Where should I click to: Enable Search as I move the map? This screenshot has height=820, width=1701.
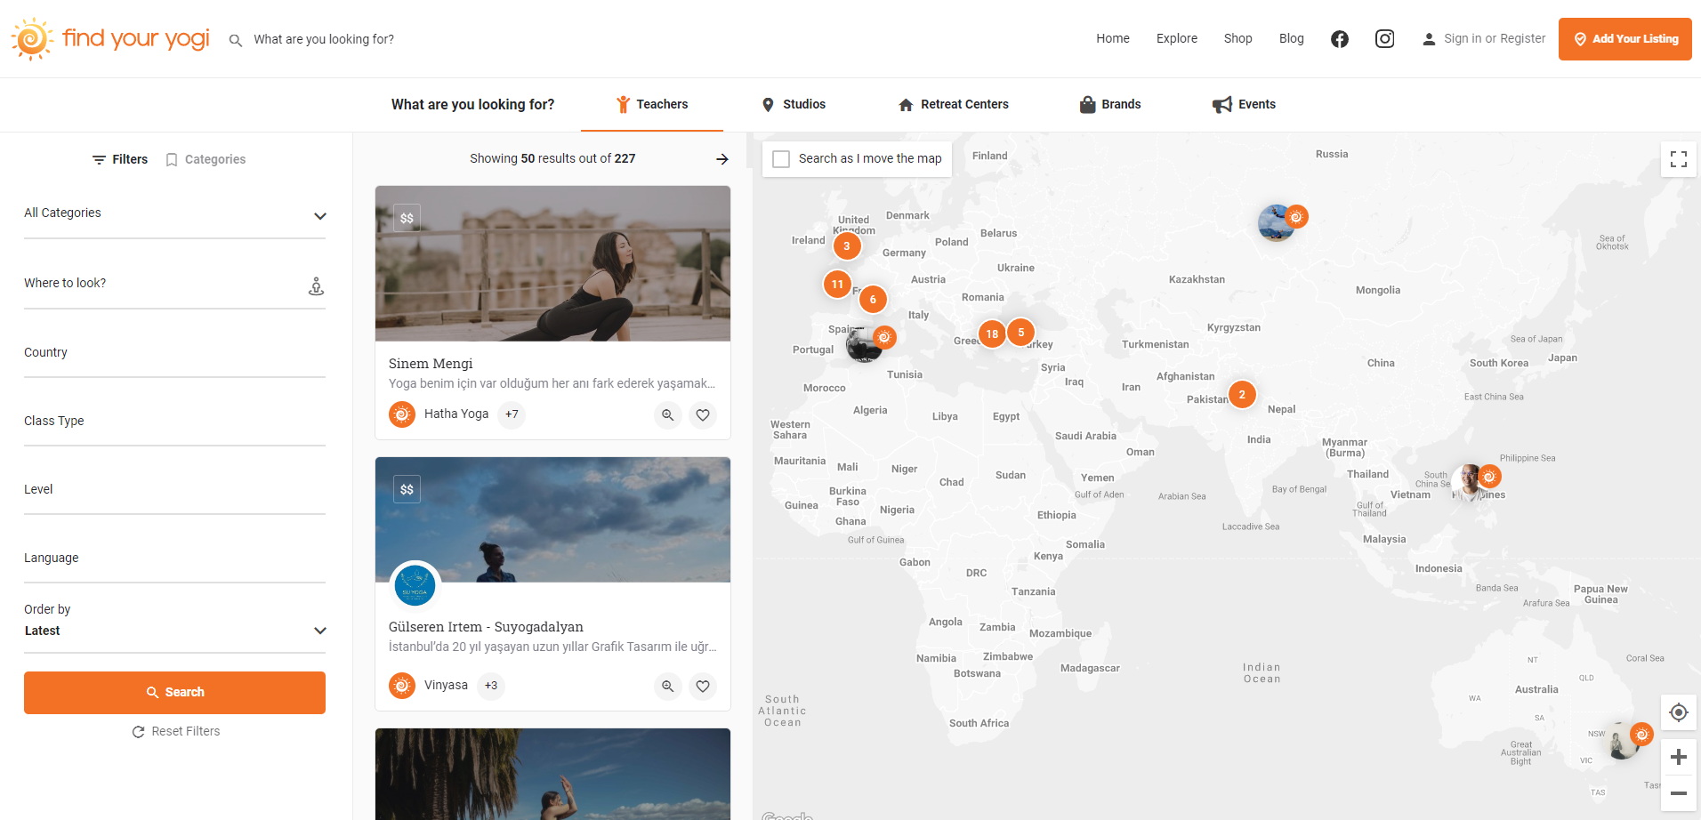coord(781,159)
